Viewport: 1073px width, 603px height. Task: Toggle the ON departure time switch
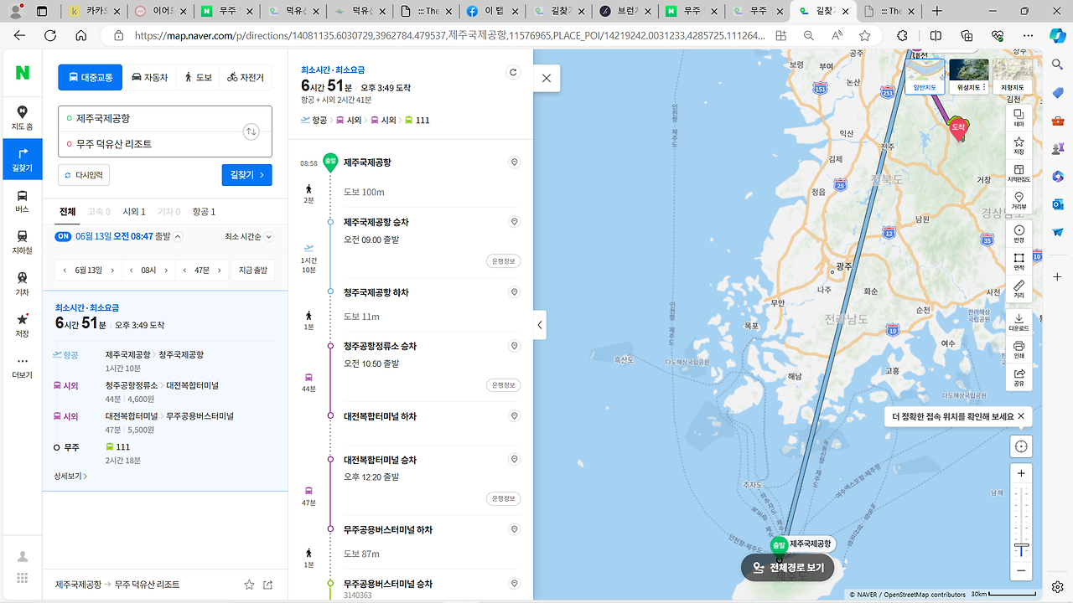point(63,236)
